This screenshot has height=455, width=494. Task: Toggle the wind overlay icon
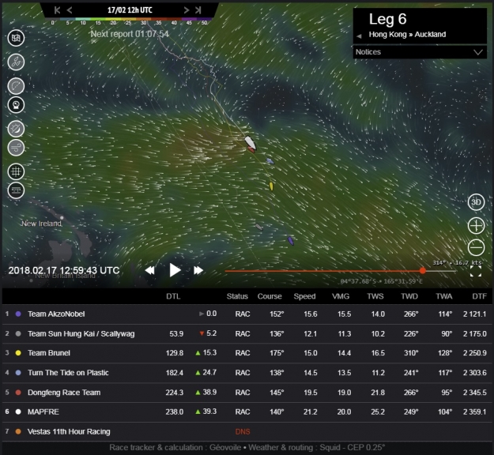click(16, 148)
